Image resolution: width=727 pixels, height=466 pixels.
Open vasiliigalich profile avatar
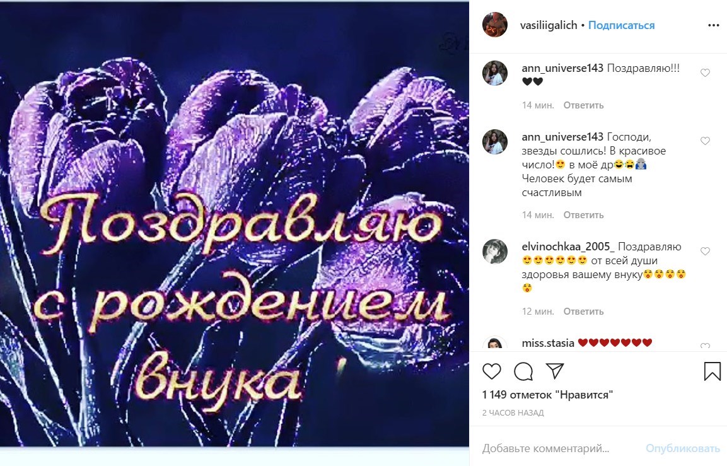click(495, 25)
